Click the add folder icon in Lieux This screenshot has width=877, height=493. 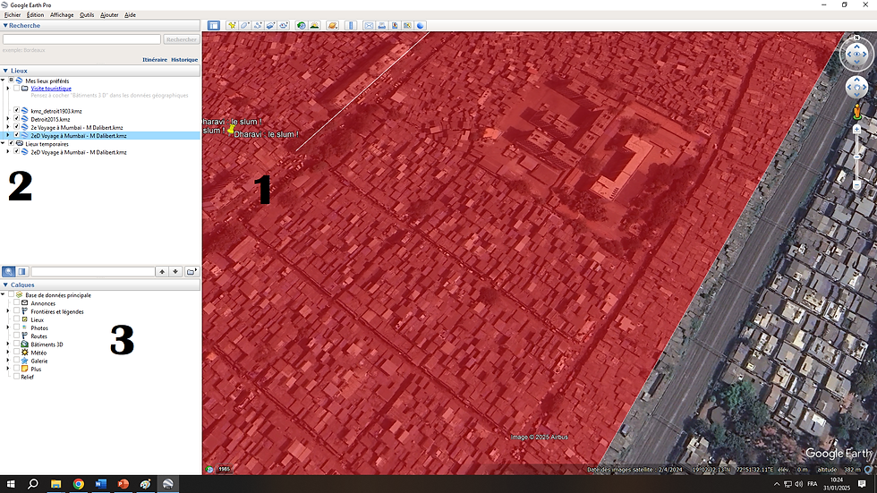(x=191, y=271)
